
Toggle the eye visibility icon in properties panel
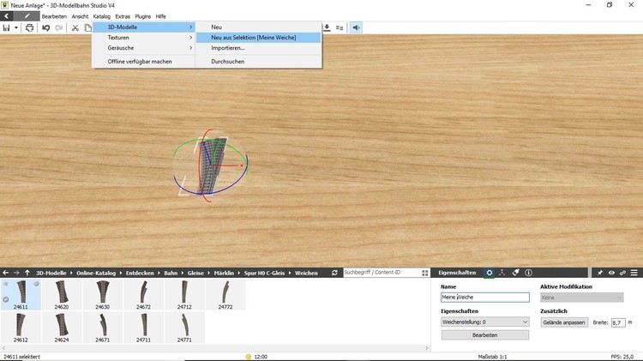pos(611,273)
